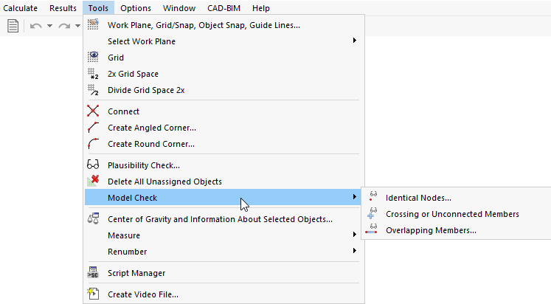Open the undo history dropdown arrow
This screenshot has height=304, width=551.
[49, 26]
